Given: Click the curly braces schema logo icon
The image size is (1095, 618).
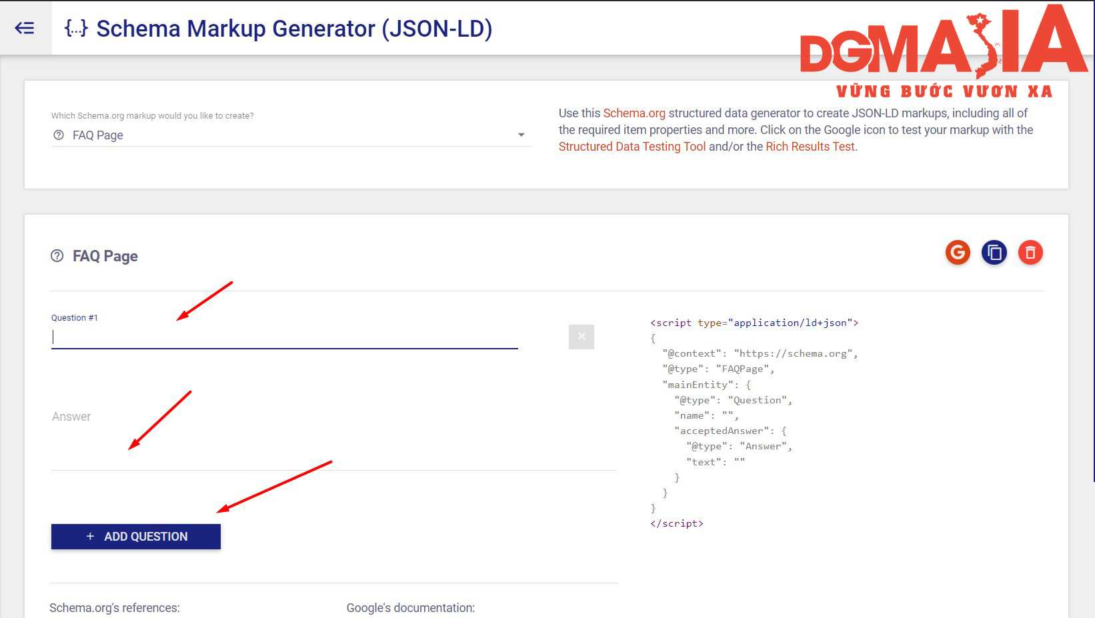Looking at the screenshot, I should [76, 28].
